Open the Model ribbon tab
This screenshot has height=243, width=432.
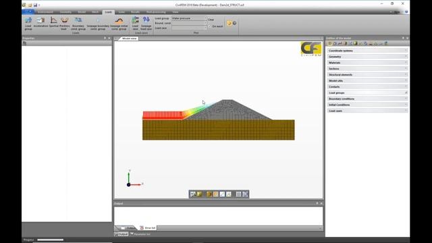point(82,12)
